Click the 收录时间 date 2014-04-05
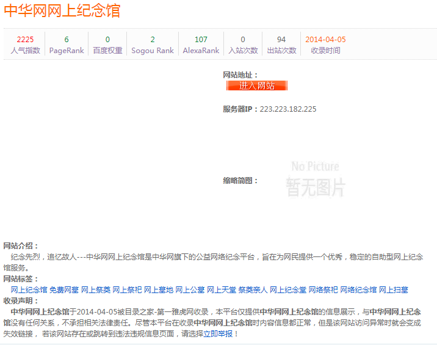437x345 pixels. [325, 39]
